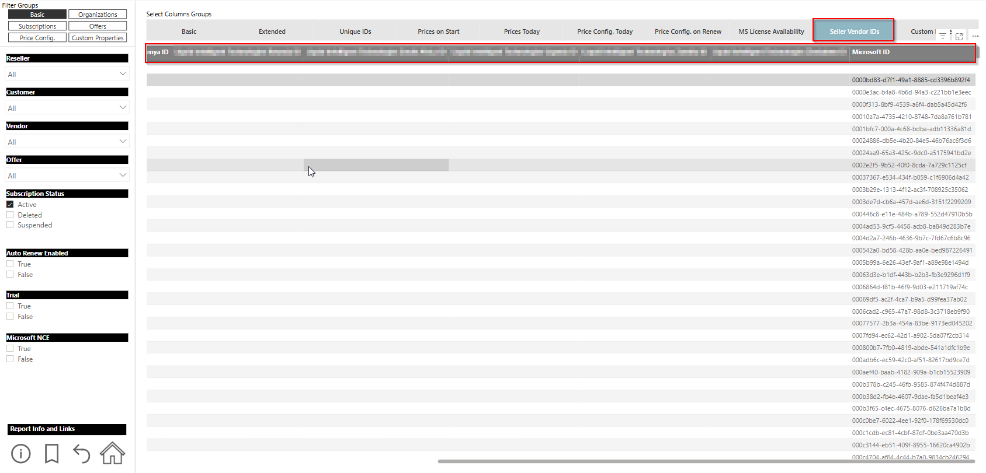986x473 pixels.
Task: Select the Extended columns group tab
Action: coord(272,31)
